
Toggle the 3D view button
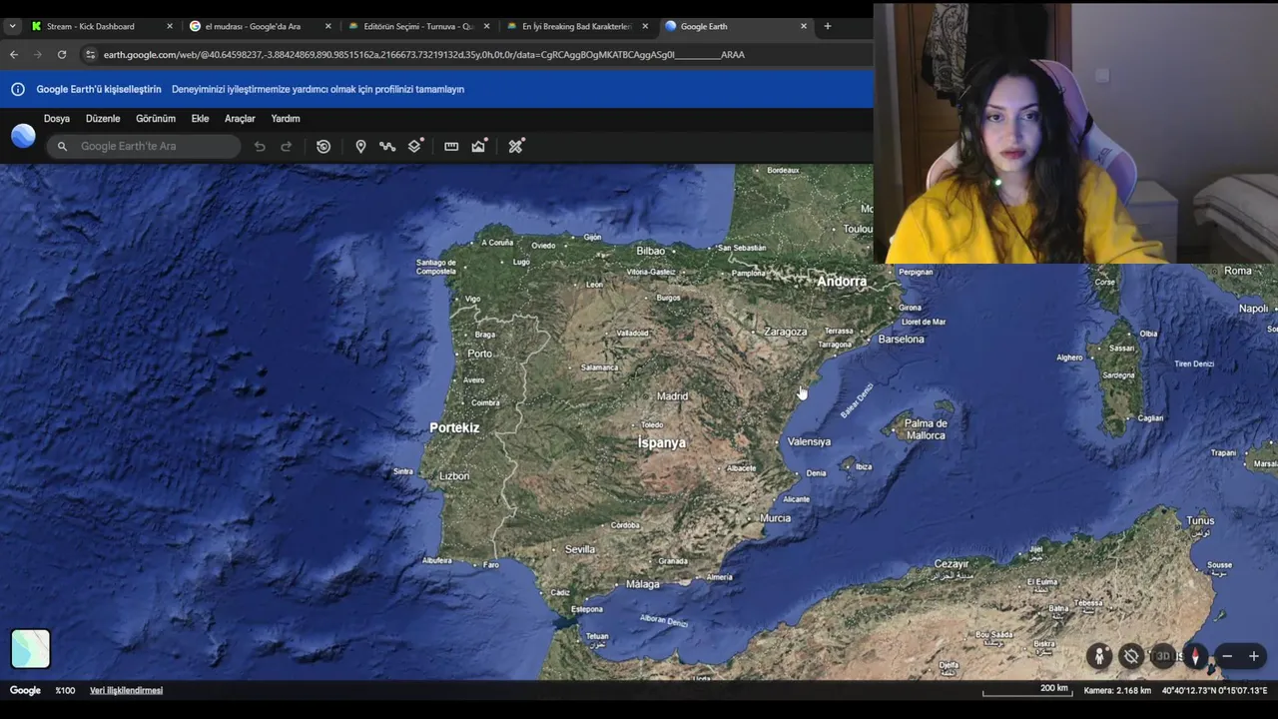pos(1163,656)
